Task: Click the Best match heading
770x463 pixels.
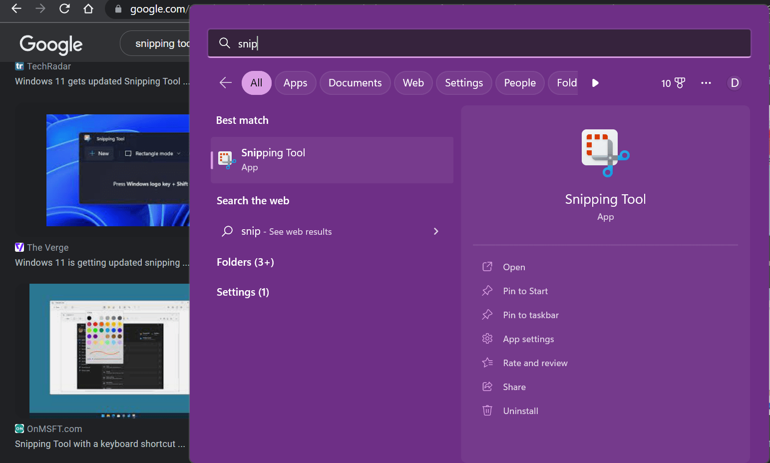Action: [242, 120]
